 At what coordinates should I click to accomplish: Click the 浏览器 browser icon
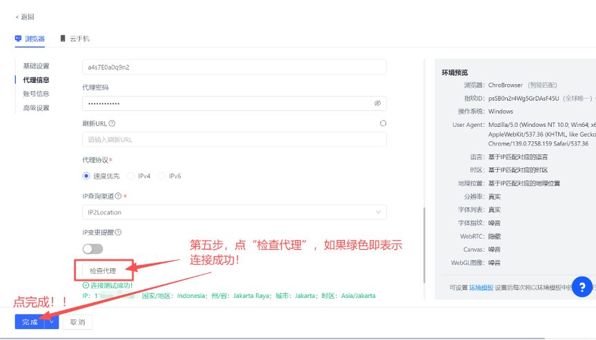[x=18, y=39]
